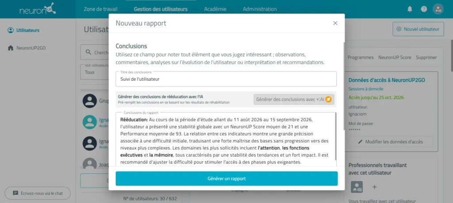
Task: Click Écrivez-nous via le chat
Action: (38, 193)
